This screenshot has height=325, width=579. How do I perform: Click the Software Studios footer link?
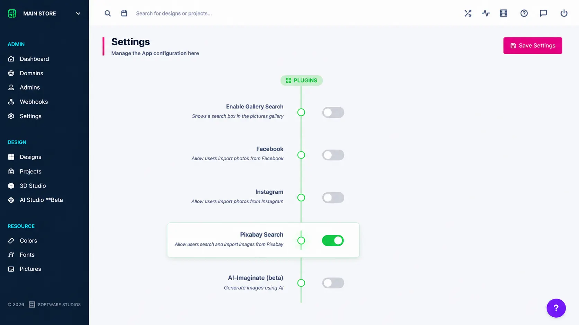coord(55,305)
